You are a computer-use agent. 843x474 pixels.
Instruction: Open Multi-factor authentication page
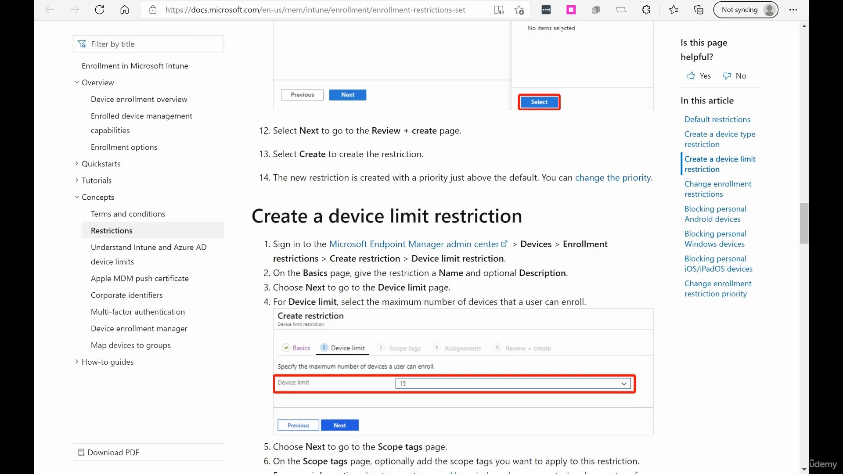[x=138, y=312]
